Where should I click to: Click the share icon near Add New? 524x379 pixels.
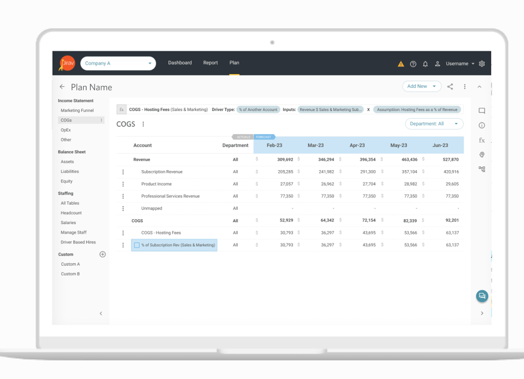[x=450, y=87]
